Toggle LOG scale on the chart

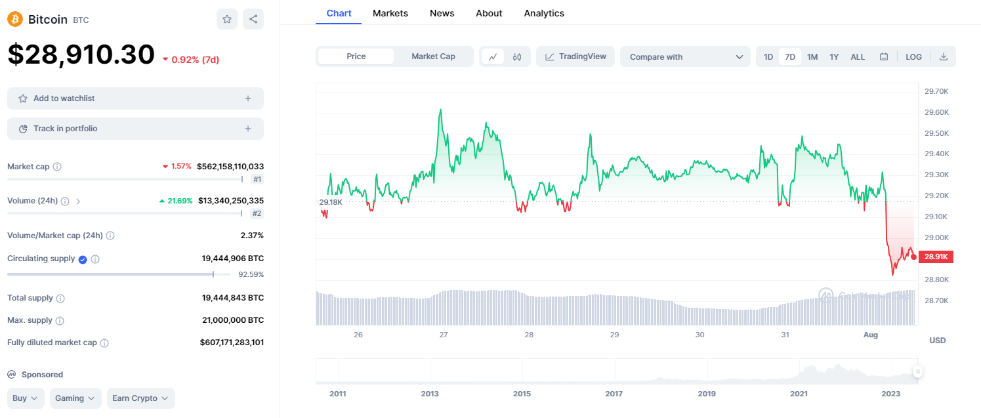[x=913, y=56]
